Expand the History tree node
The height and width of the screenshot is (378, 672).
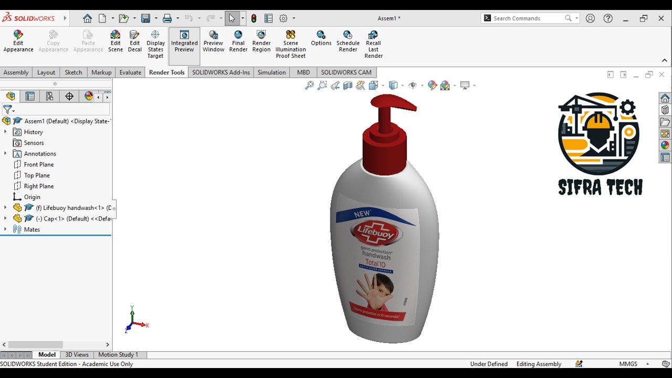5,132
